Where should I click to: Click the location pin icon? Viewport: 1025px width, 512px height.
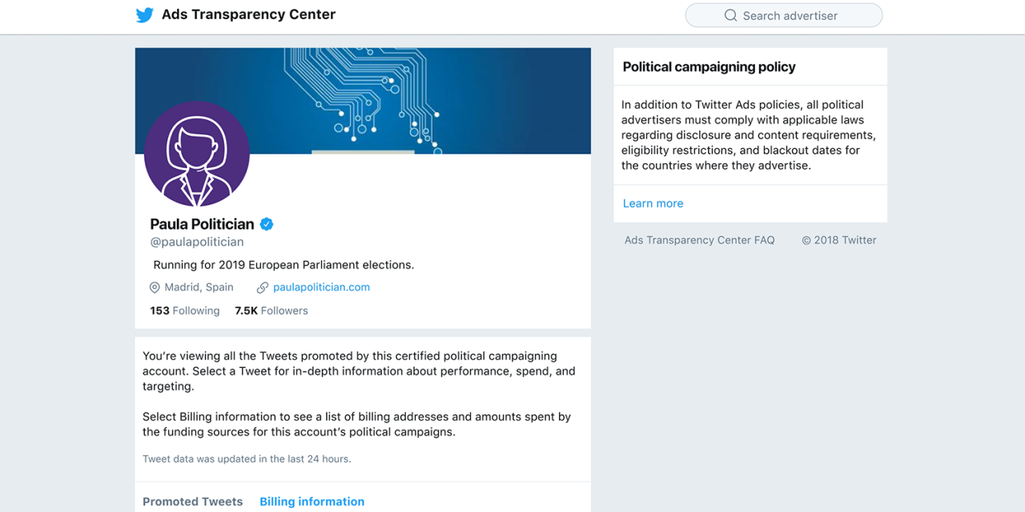point(155,287)
